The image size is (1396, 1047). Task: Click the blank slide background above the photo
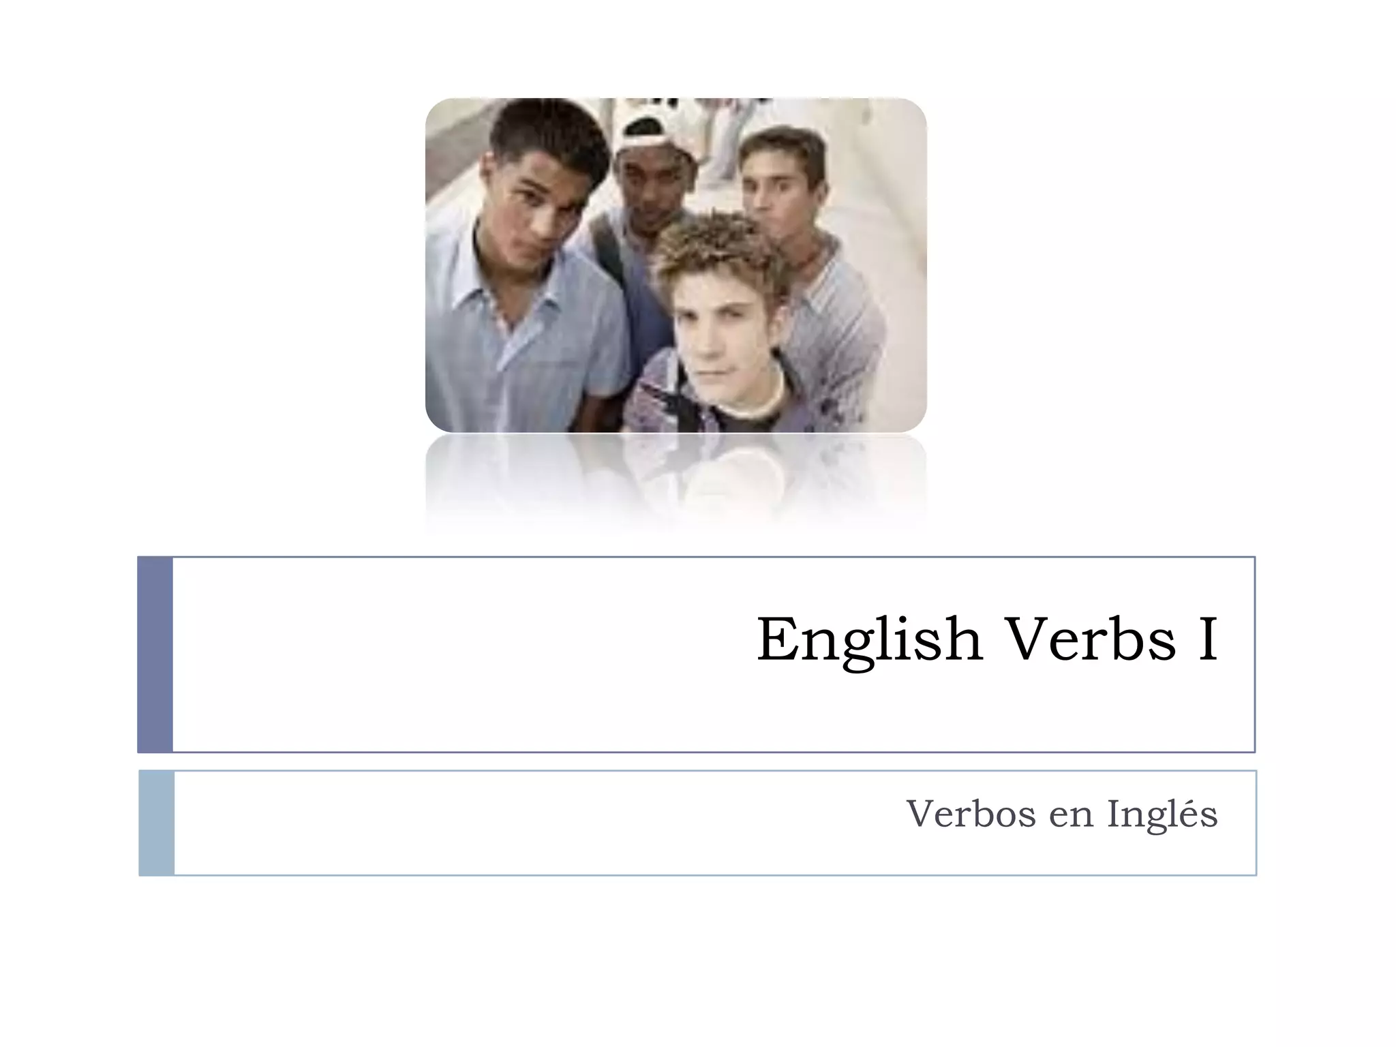tap(682, 48)
